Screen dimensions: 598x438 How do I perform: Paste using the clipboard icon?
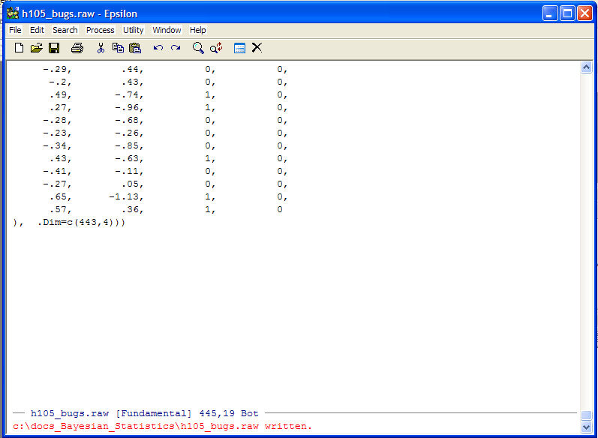pyautogui.click(x=135, y=48)
